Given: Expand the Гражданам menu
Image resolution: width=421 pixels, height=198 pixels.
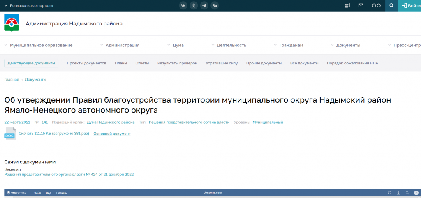Looking at the screenshot, I should [291, 45].
